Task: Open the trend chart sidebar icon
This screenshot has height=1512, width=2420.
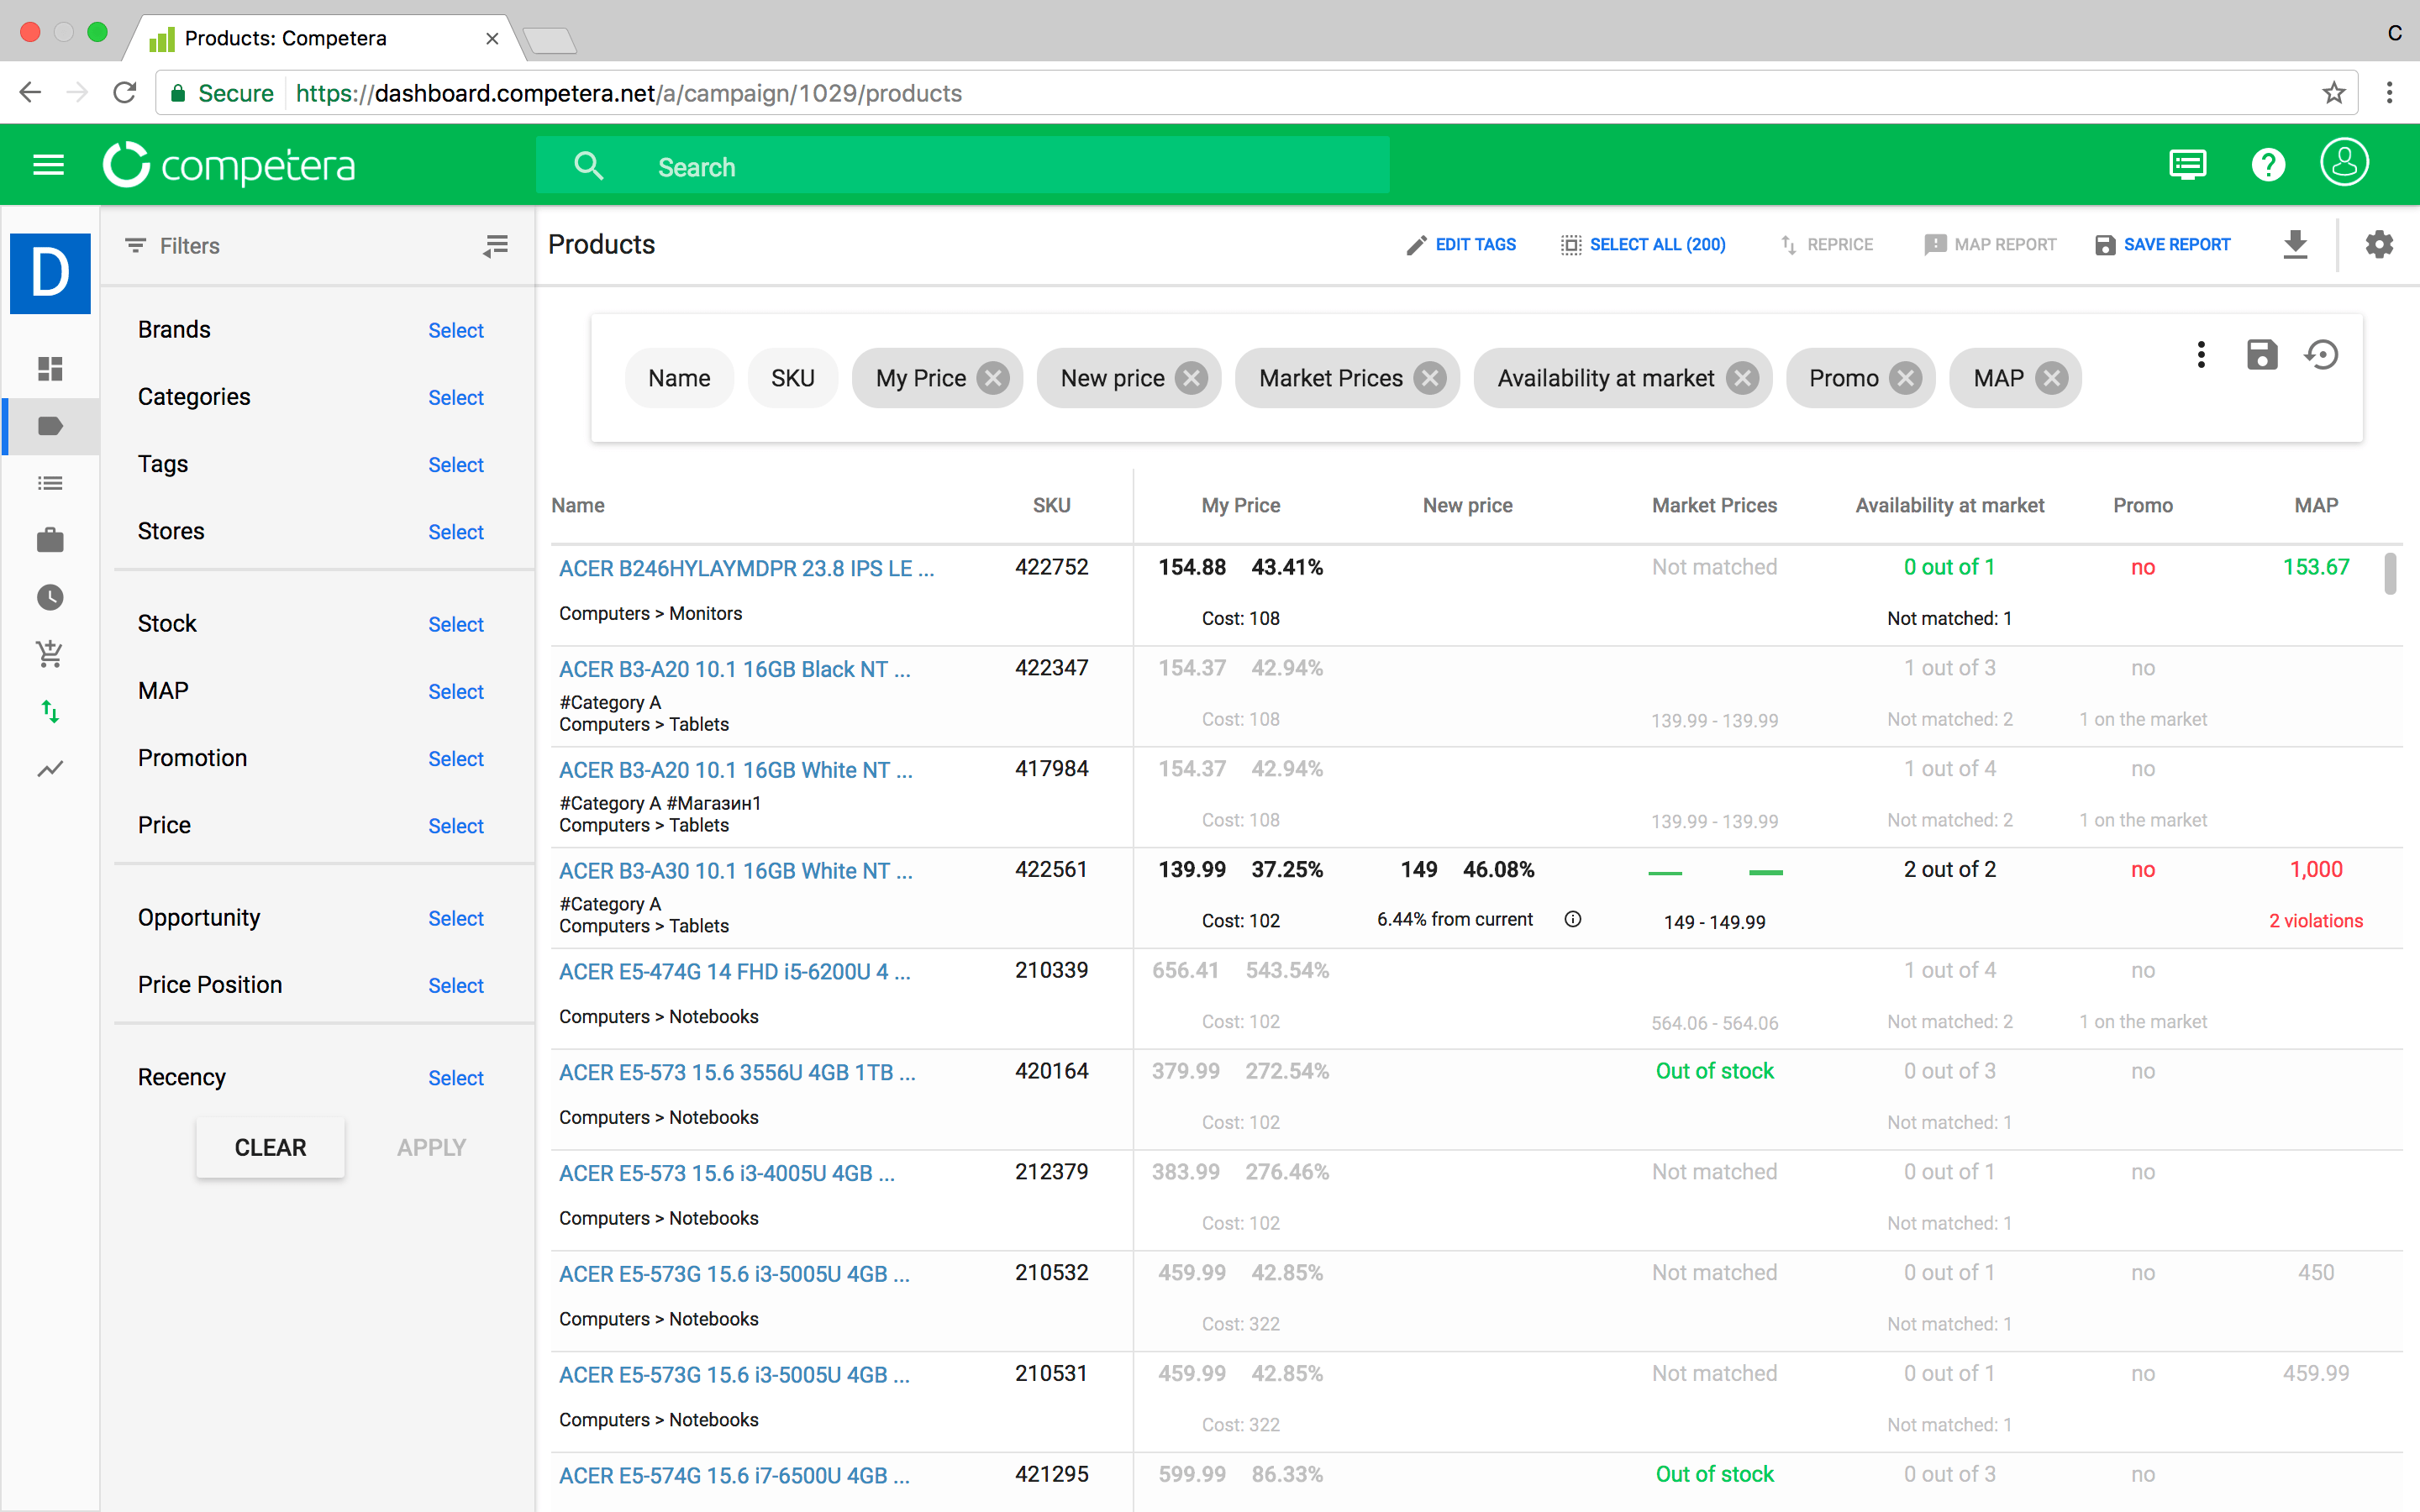Action: point(50,769)
